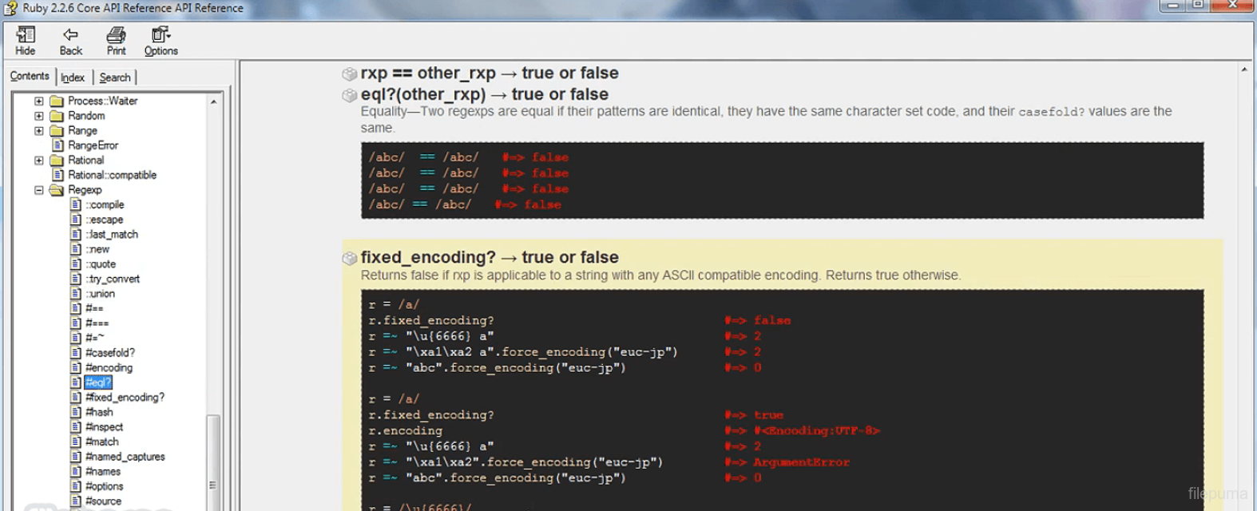The width and height of the screenshot is (1257, 511).
Task: Click the method icon beside fixed_encoding? heading
Action: click(x=349, y=258)
